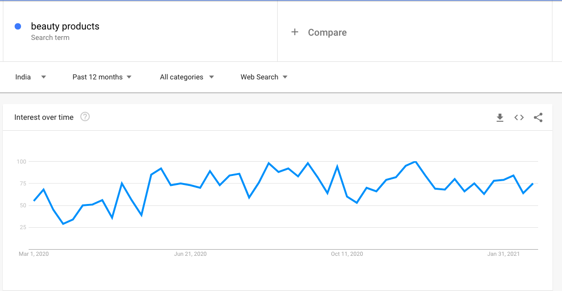Click the end of the trend line
This screenshot has width=562, height=291.
point(532,184)
